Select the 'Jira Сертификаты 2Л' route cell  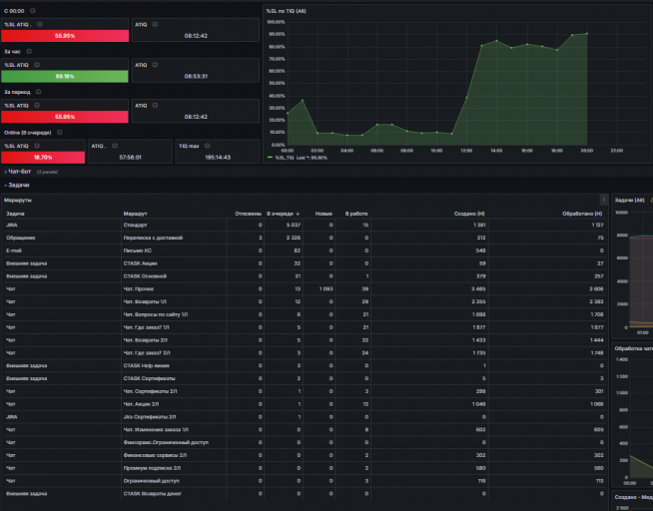pyautogui.click(x=174, y=417)
